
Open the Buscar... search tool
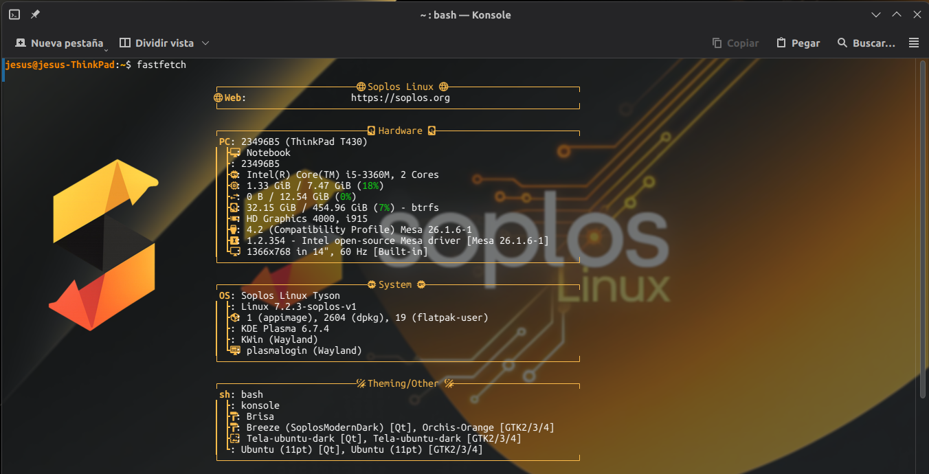[866, 43]
